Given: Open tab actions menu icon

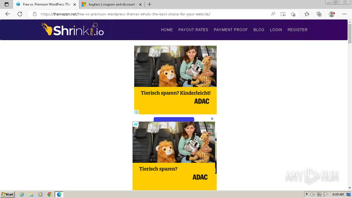Looking at the screenshot, I should pos(7,4).
